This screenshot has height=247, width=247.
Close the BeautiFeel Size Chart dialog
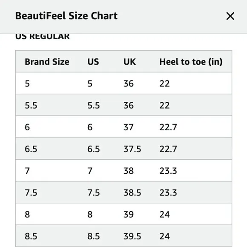pos(230,16)
